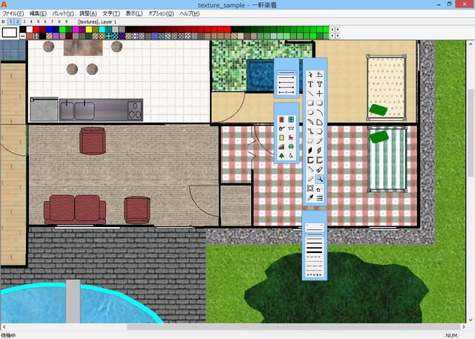Choose the faucet plumbing parts icon

[x=281, y=128]
